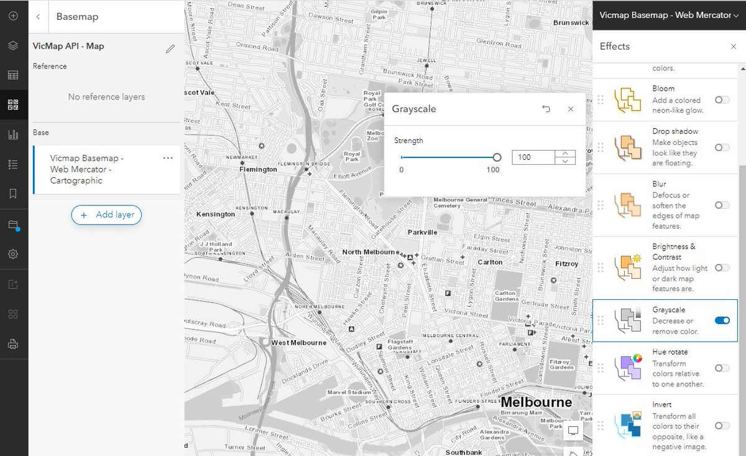Screen dimensions: 746x456
Task: Click the Invert effect thumbnail
Action: click(x=627, y=426)
